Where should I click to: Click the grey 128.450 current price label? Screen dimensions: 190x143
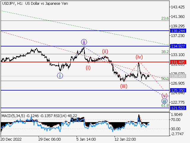coord(178,76)
